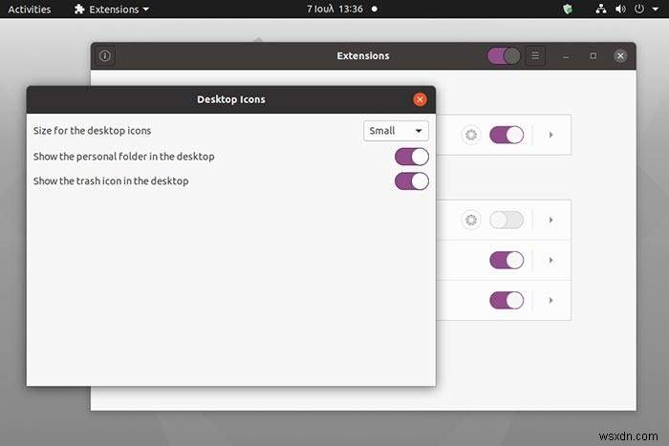Screen dimensions: 669x446
Task: Click the network icon in top bar
Action: coord(601,9)
